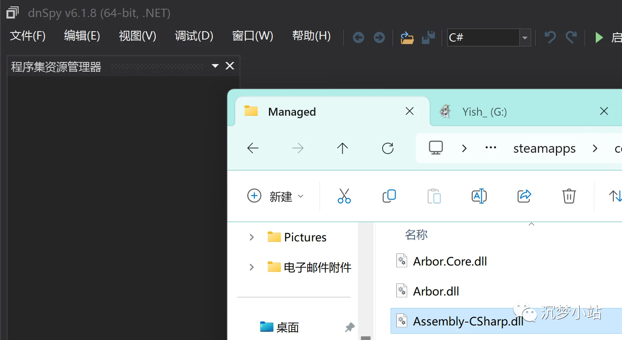Select the Arbor.dll file
The image size is (622, 340).
point(436,291)
